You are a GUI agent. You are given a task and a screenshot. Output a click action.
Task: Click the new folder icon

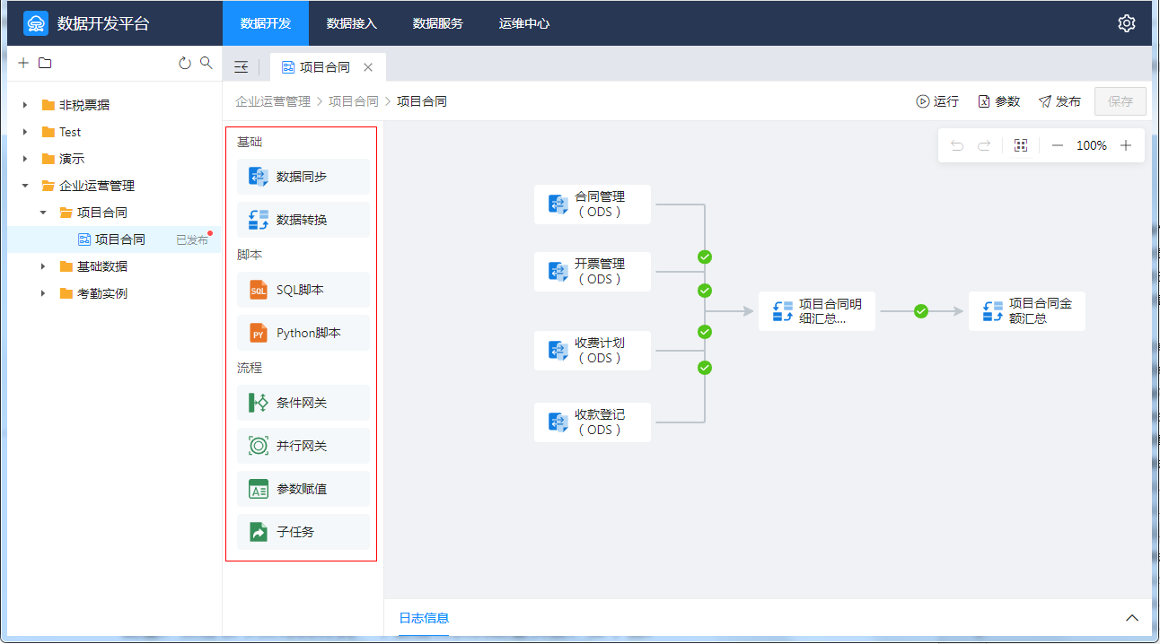(x=45, y=63)
